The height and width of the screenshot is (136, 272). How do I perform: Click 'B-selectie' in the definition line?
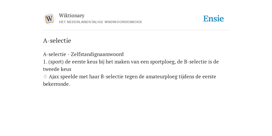pyautogui.click(x=195, y=62)
